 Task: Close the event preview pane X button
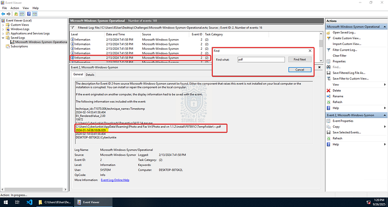click(x=319, y=67)
